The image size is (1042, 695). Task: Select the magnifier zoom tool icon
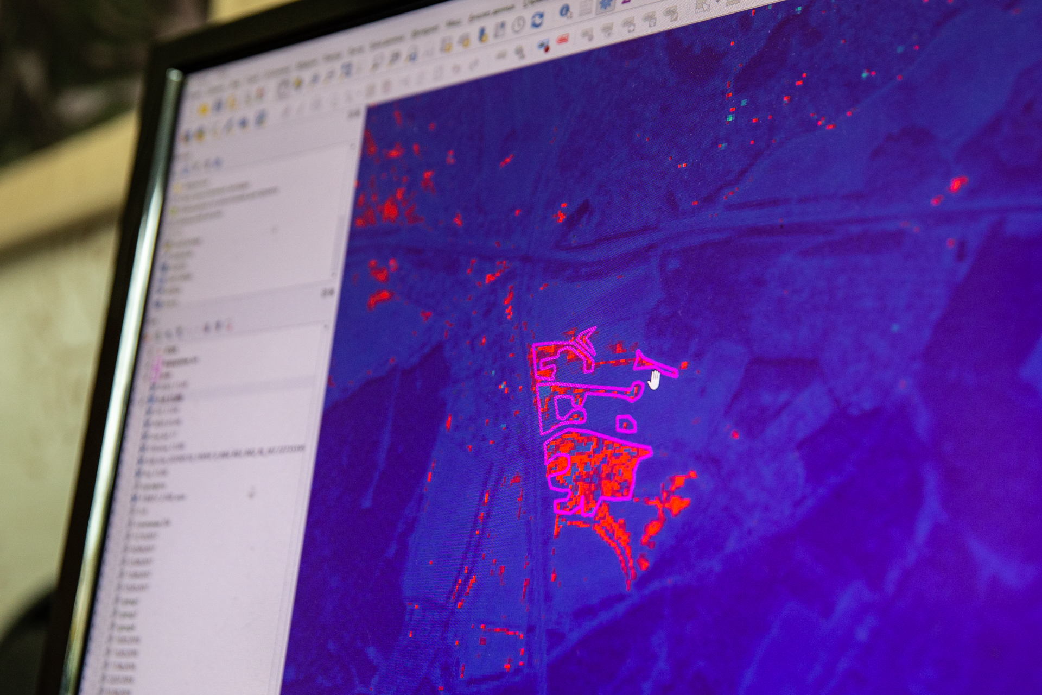(520, 52)
